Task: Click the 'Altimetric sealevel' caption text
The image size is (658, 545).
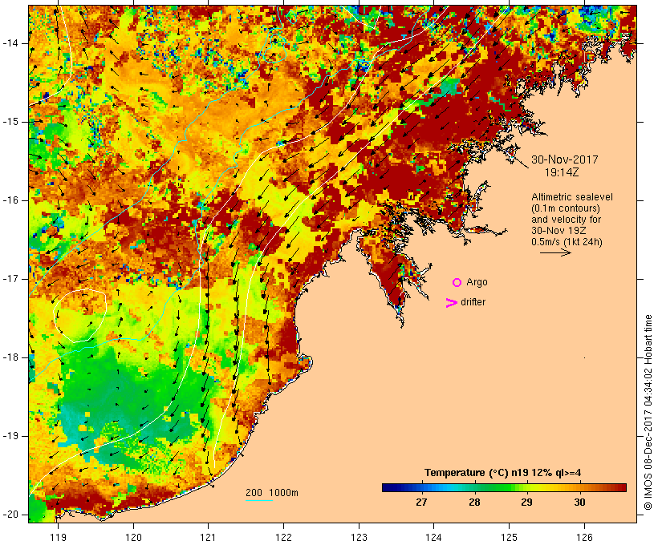Action: pyautogui.click(x=572, y=197)
